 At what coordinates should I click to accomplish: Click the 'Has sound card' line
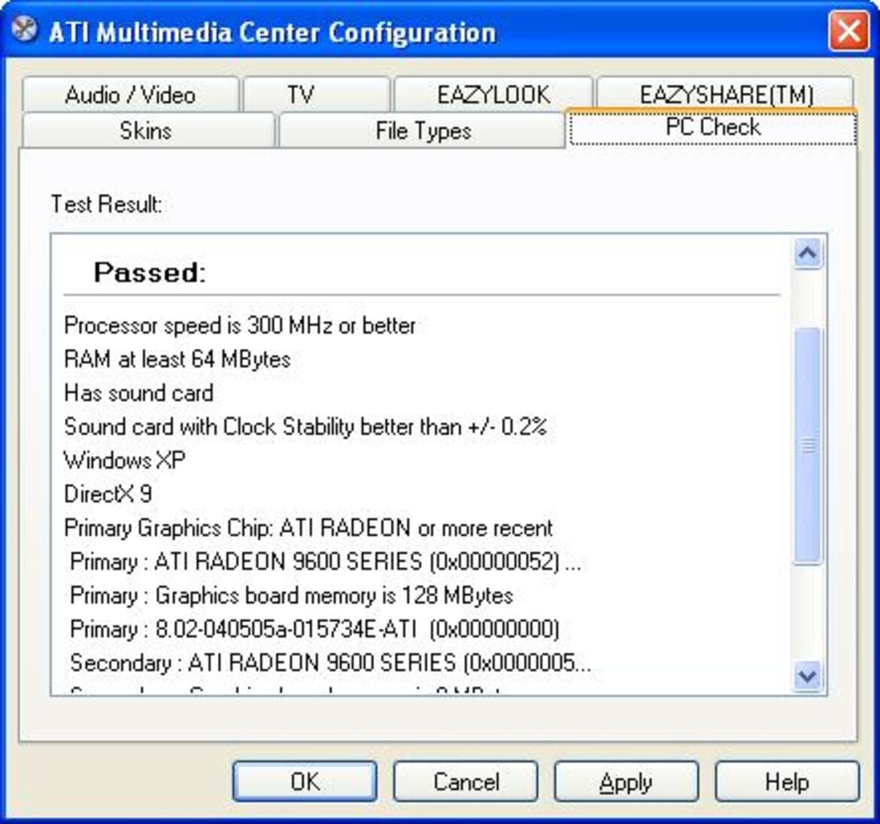click(x=138, y=392)
